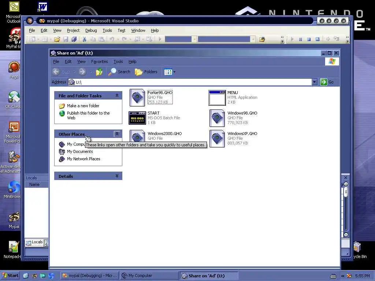Open platform dropdown in Visual Studio toolbar

(253, 39)
